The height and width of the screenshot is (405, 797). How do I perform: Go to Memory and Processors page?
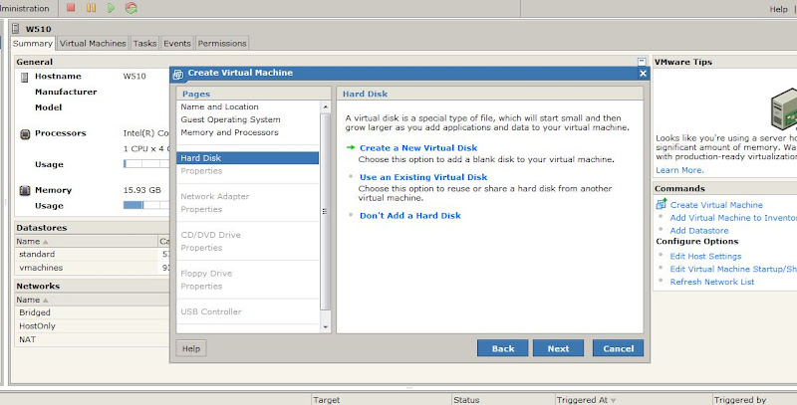click(230, 132)
